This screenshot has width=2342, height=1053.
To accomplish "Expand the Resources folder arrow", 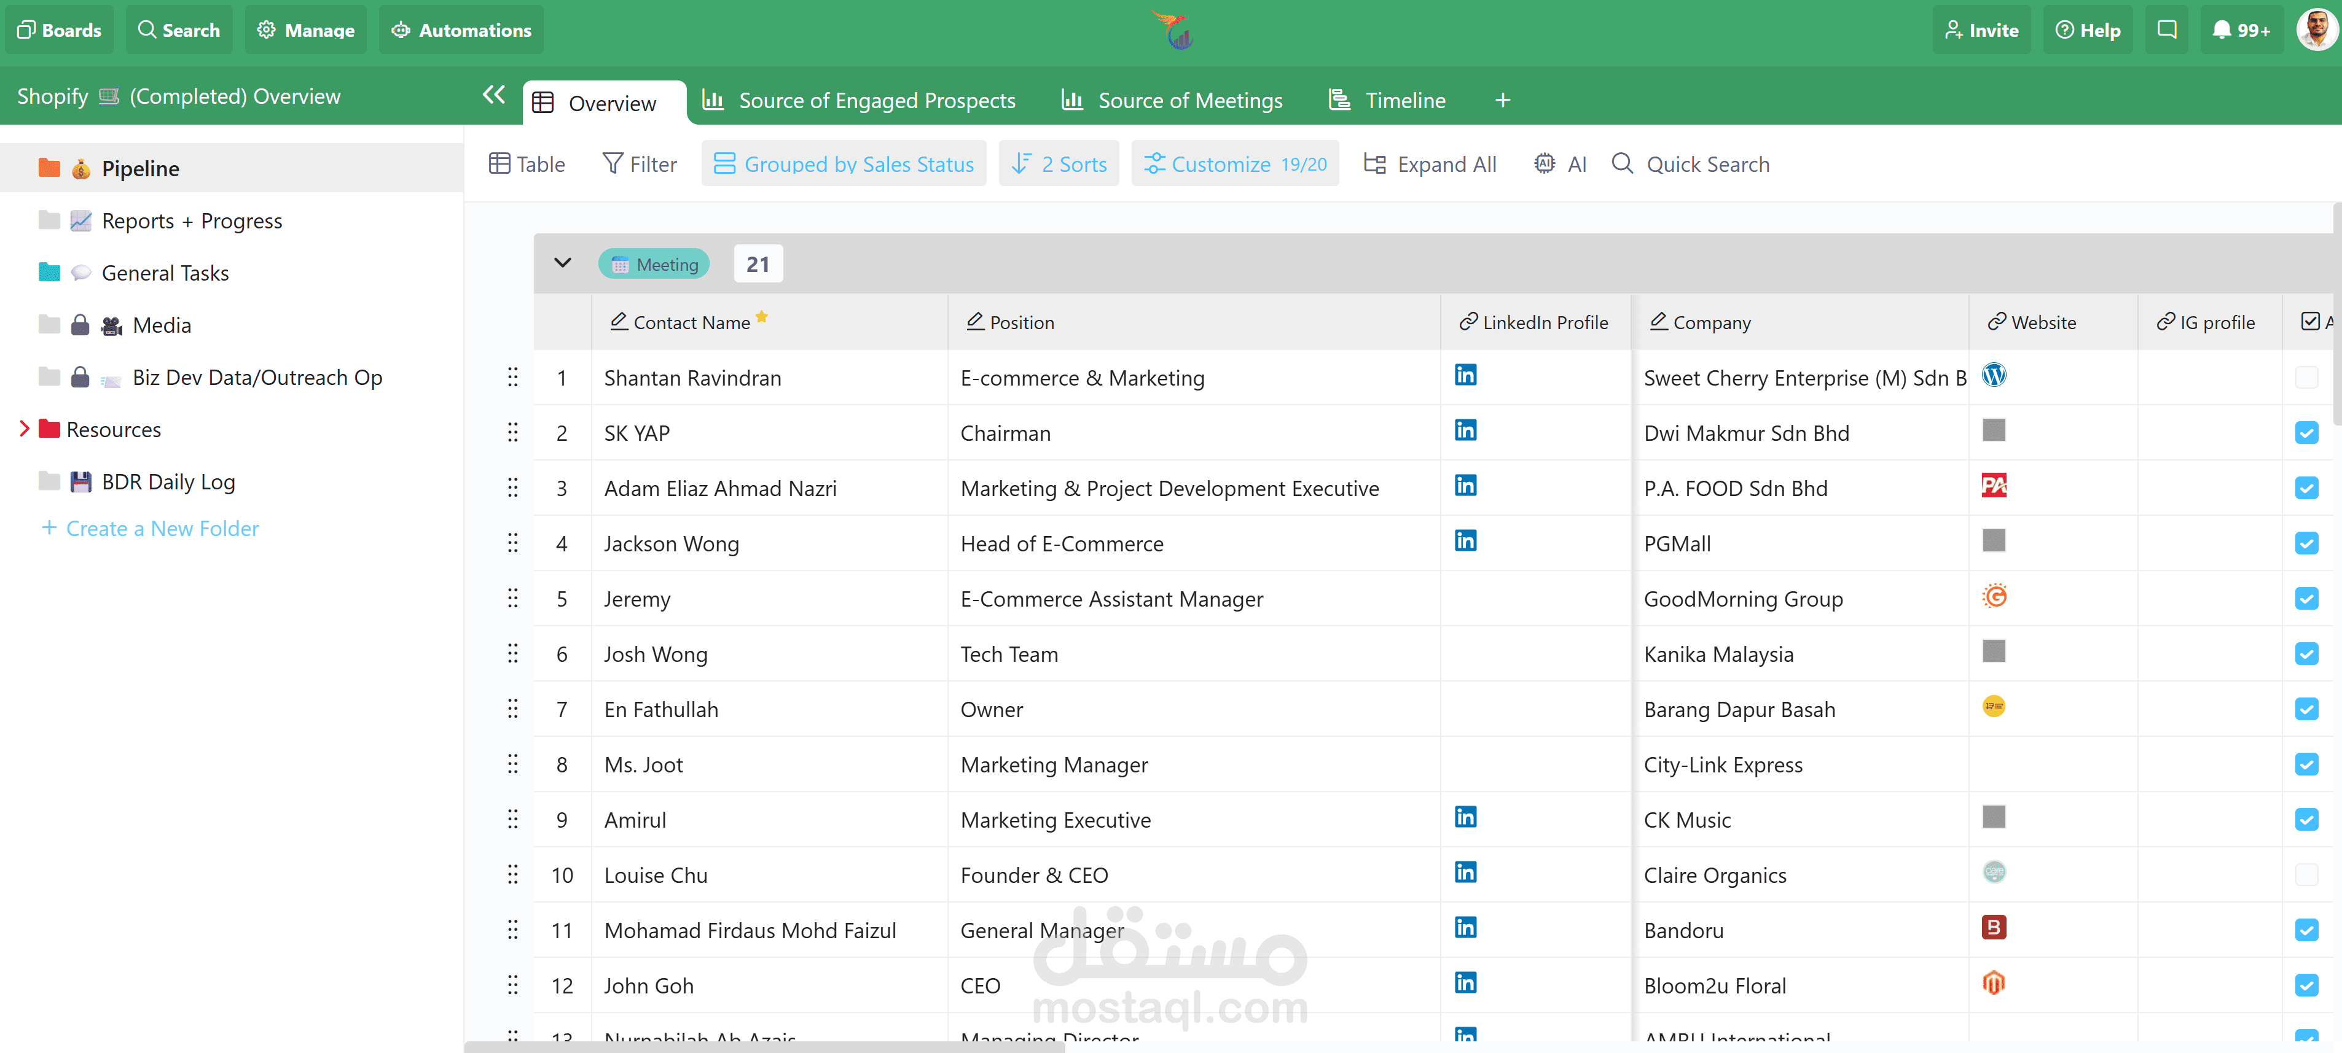I will 23,429.
